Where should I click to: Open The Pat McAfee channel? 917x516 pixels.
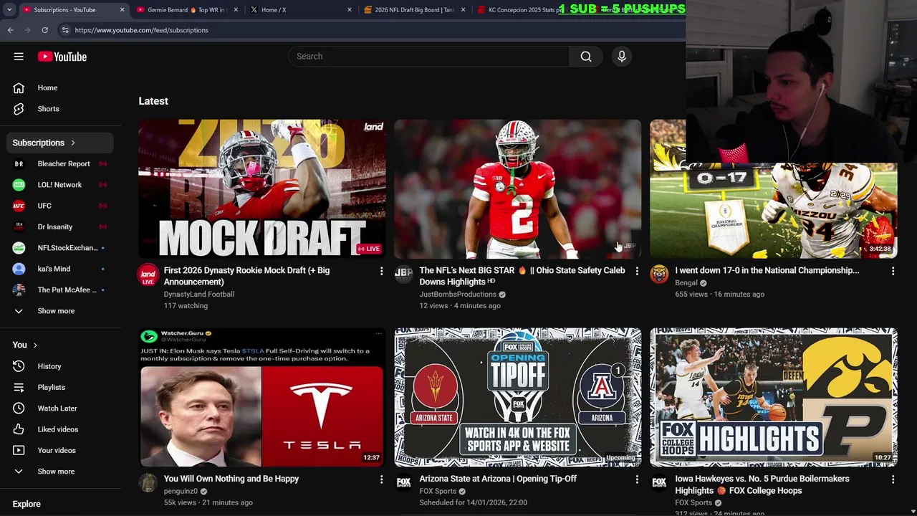[x=62, y=290]
